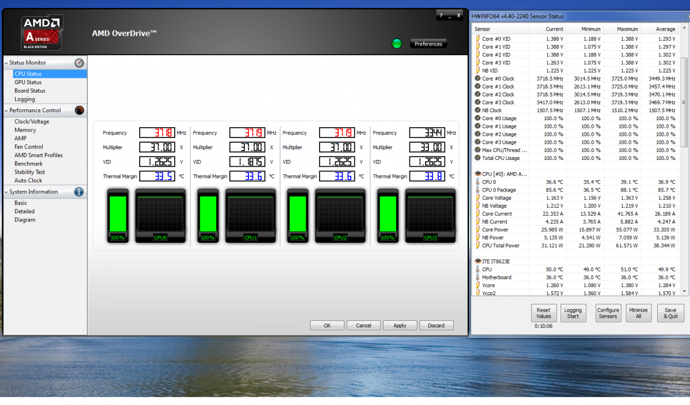Screen dimensions: 690x405
Task: Click lightning icon next to Core #0 VID
Action: [x=477, y=39]
